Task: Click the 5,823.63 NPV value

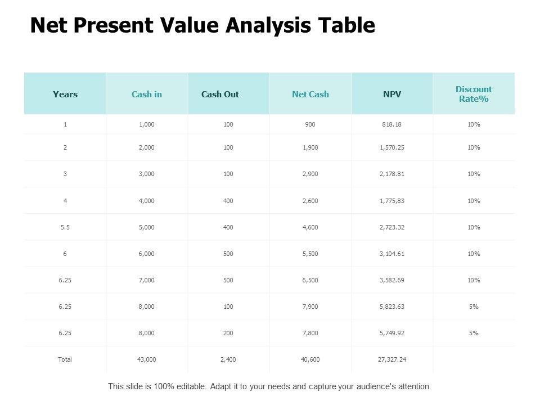Action: tap(392, 307)
